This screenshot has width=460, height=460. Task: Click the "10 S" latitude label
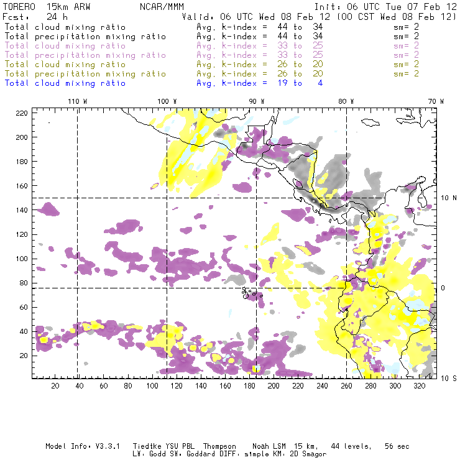coord(449,379)
